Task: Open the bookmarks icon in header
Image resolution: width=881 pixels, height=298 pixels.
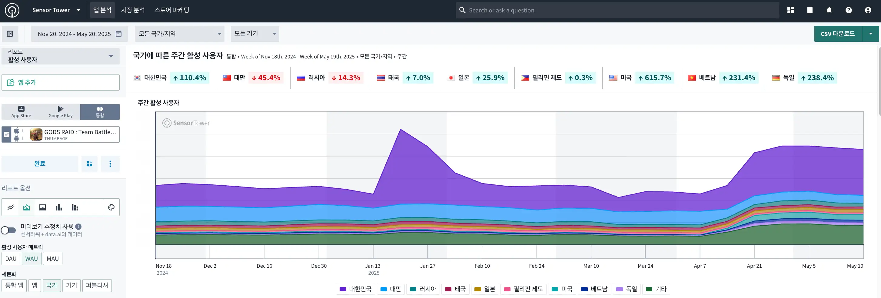Action: [x=810, y=10]
